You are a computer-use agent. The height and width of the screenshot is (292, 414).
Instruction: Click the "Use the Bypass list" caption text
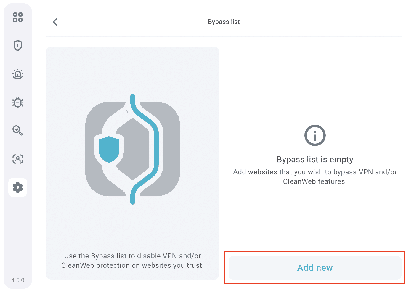(x=132, y=256)
